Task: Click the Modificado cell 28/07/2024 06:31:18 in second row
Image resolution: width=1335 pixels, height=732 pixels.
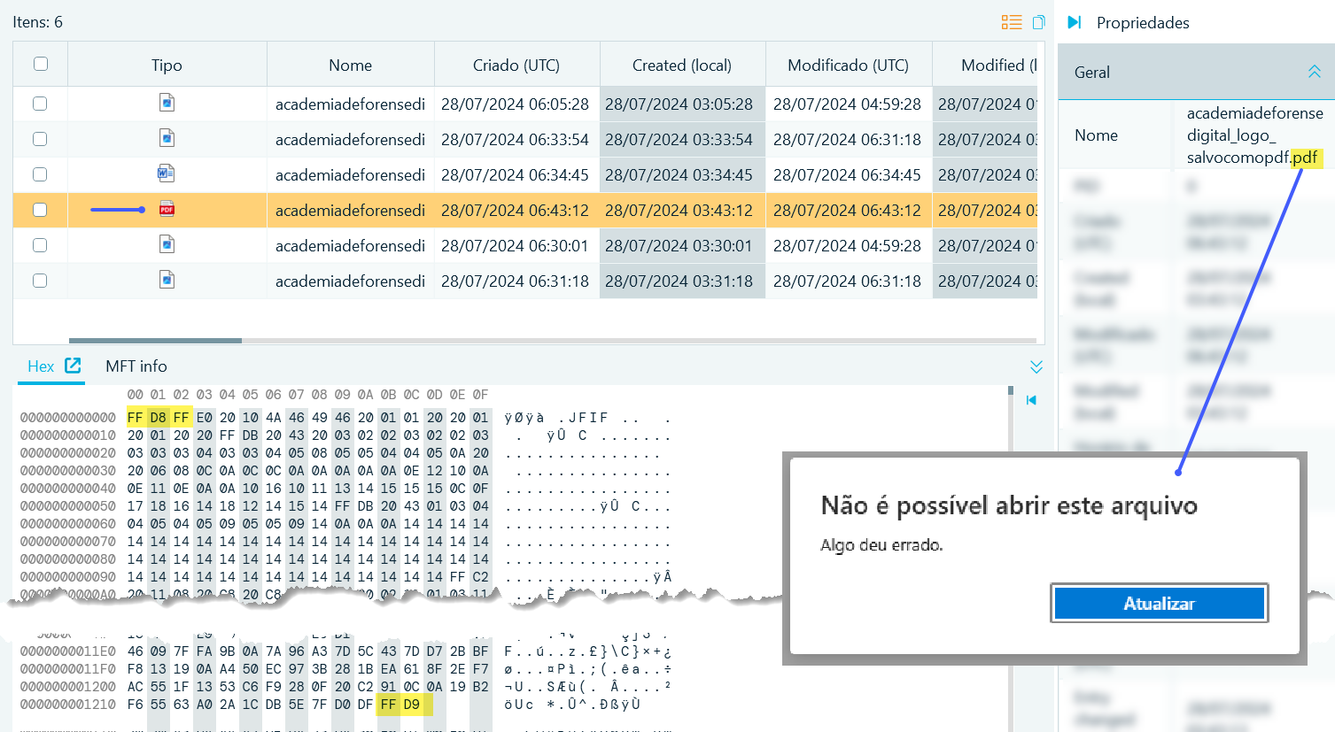Action: tap(847, 139)
